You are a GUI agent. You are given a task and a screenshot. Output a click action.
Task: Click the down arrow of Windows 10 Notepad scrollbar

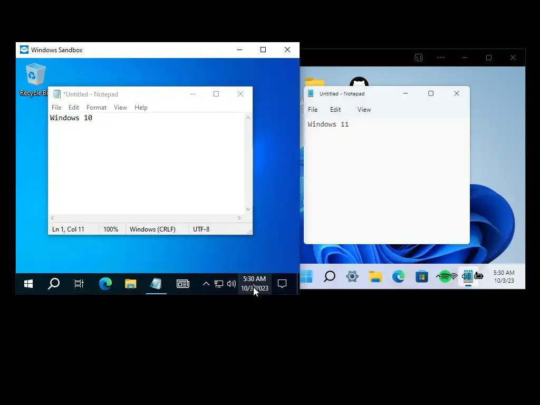(248, 209)
